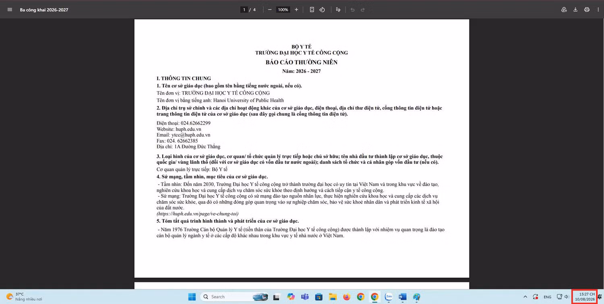The height and width of the screenshot is (304, 604).
Task: Click the undo arrow in PDF toolbar
Action: tap(353, 10)
